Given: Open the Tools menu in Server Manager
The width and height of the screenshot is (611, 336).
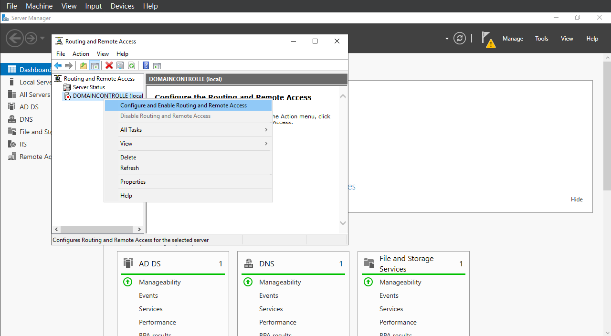Looking at the screenshot, I should pos(542,39).
